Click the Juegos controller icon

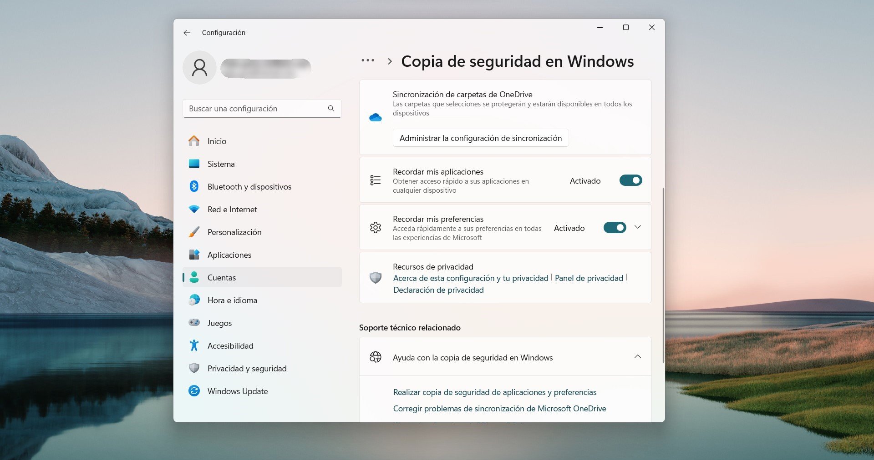194,323
